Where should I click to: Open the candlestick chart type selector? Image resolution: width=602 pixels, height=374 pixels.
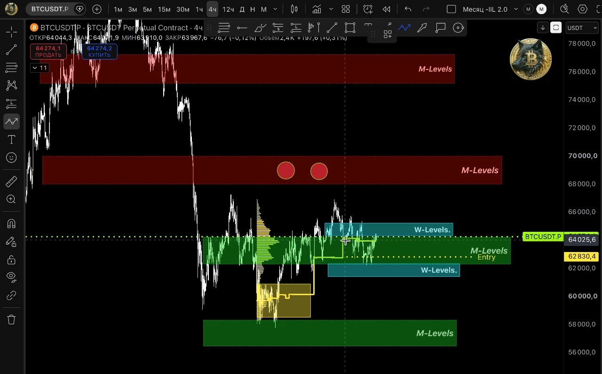[294, 9]
